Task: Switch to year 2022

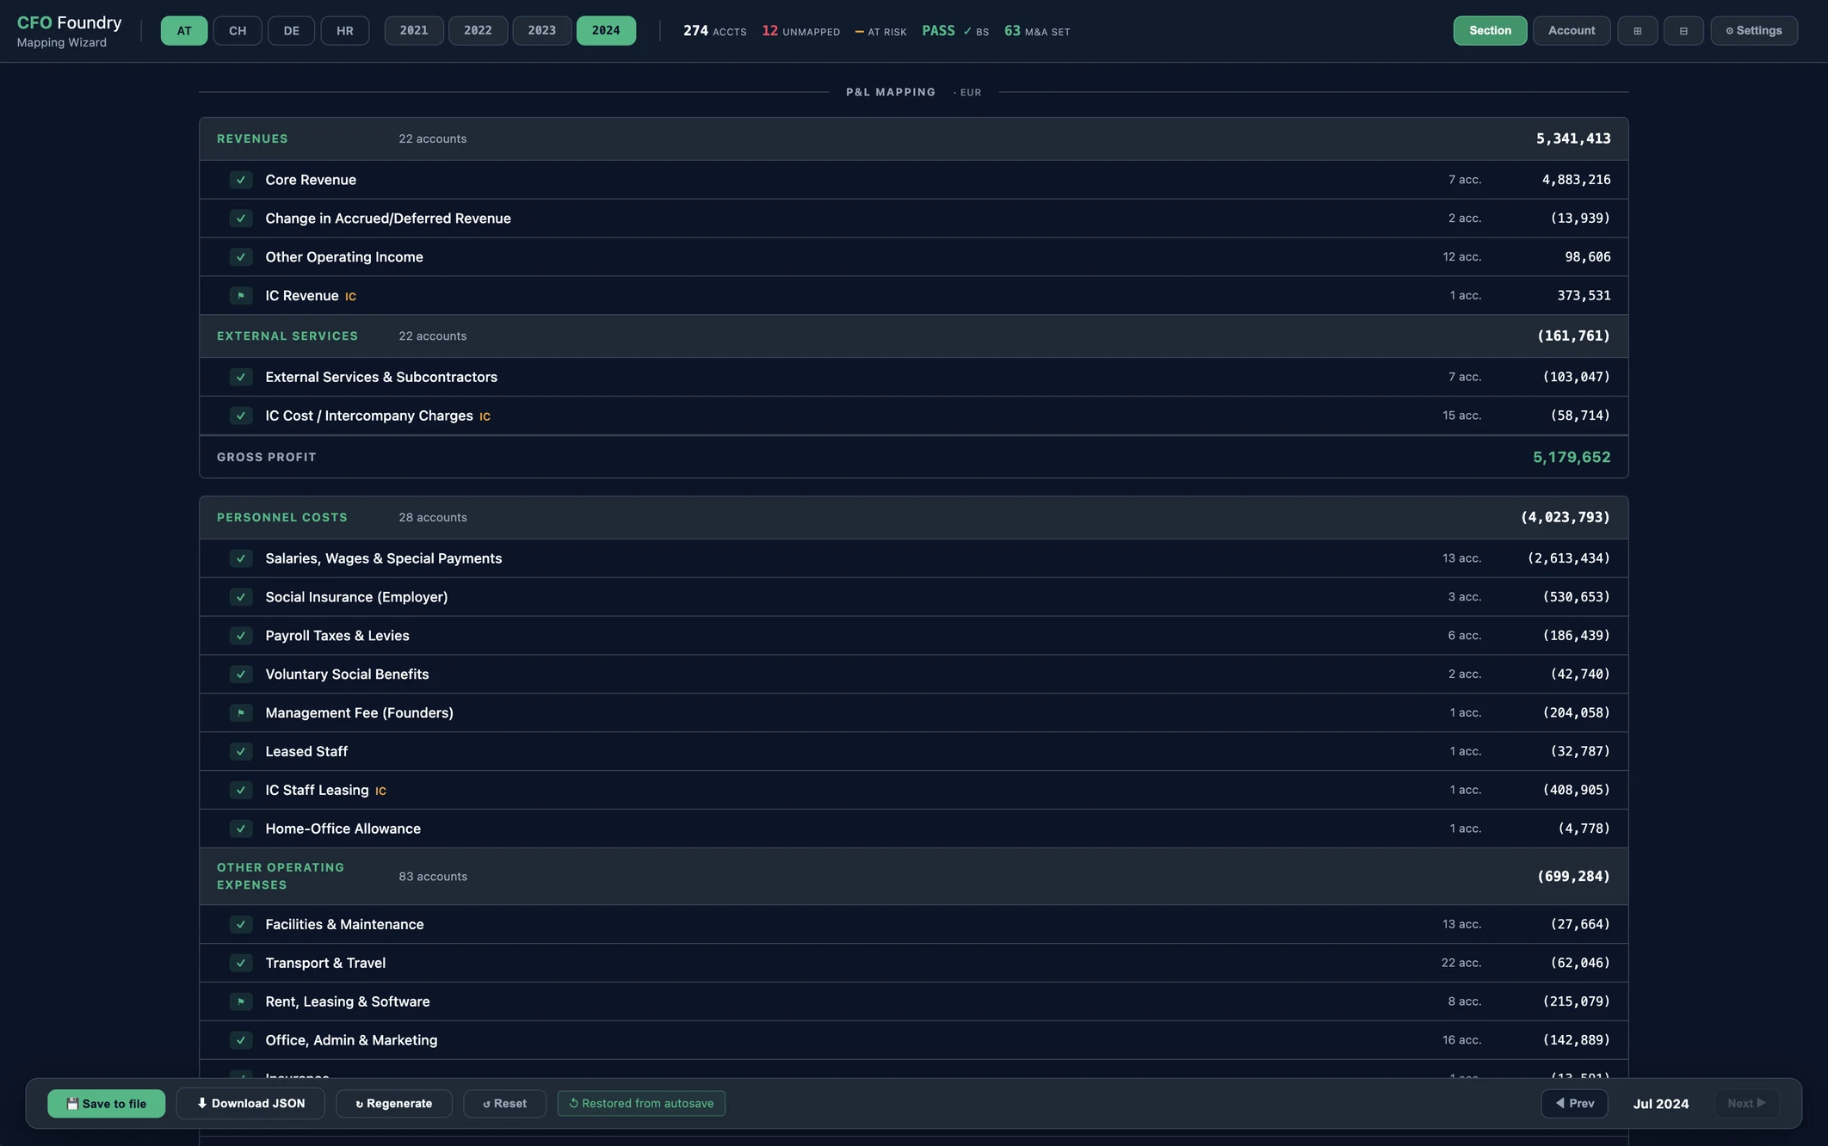Action: (x=478, y=31)
